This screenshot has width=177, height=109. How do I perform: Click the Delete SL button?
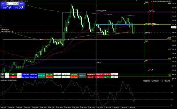click(99, 74)
